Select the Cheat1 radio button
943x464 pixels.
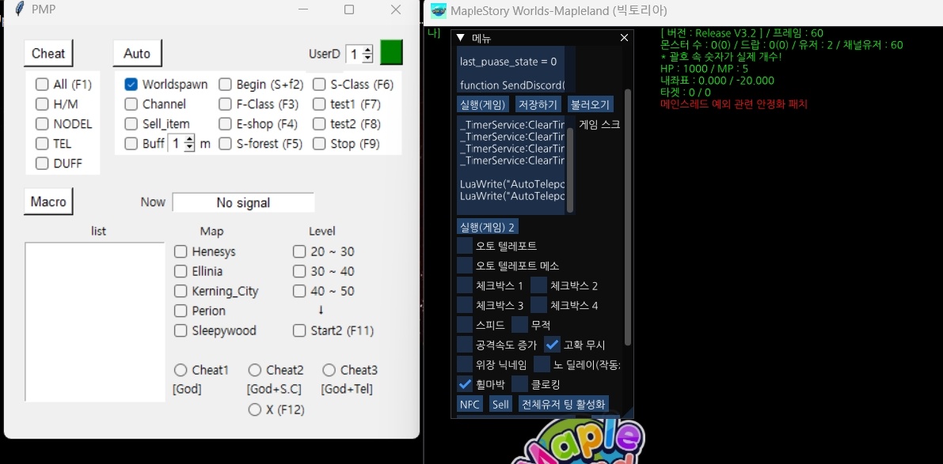181,370
